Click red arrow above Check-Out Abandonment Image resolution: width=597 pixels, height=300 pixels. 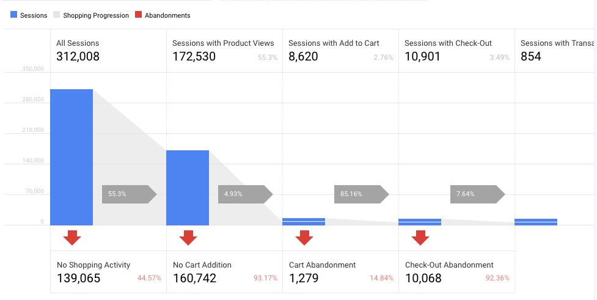coord(420,238)
